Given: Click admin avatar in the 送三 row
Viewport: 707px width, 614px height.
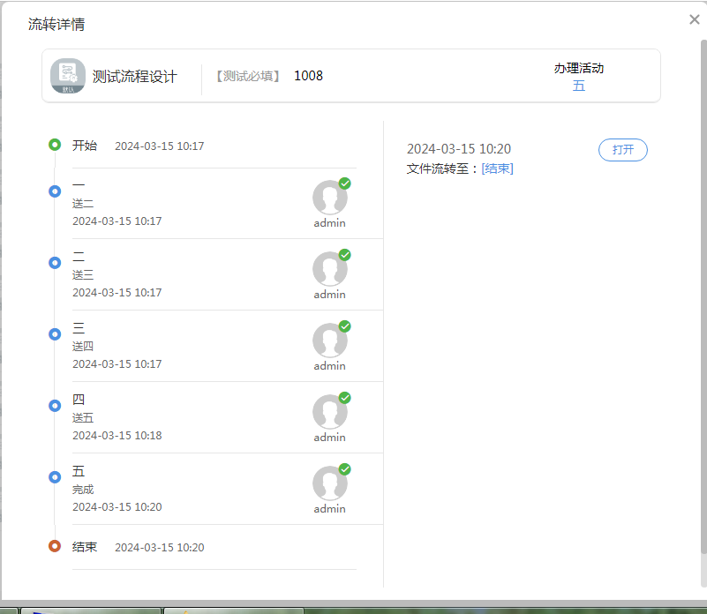Looking at the screenshot, I should point(329,269).
